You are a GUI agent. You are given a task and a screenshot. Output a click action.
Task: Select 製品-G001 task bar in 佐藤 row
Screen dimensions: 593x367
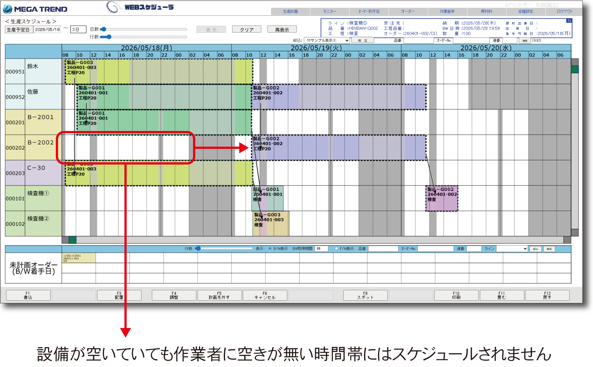(x=165, y=97)
